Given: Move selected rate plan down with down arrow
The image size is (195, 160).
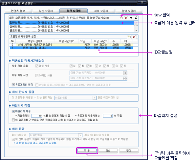Looking at the screenshot, I should coord(136,18).
